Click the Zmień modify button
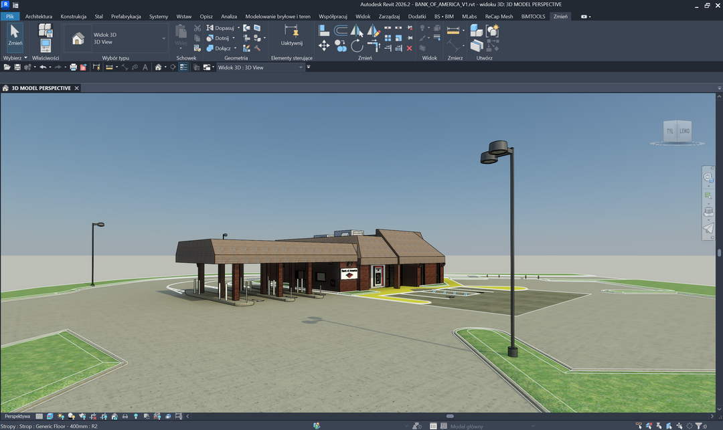This screenshot has width=723, height=430. pyautogui.click(x=15, y=36)
